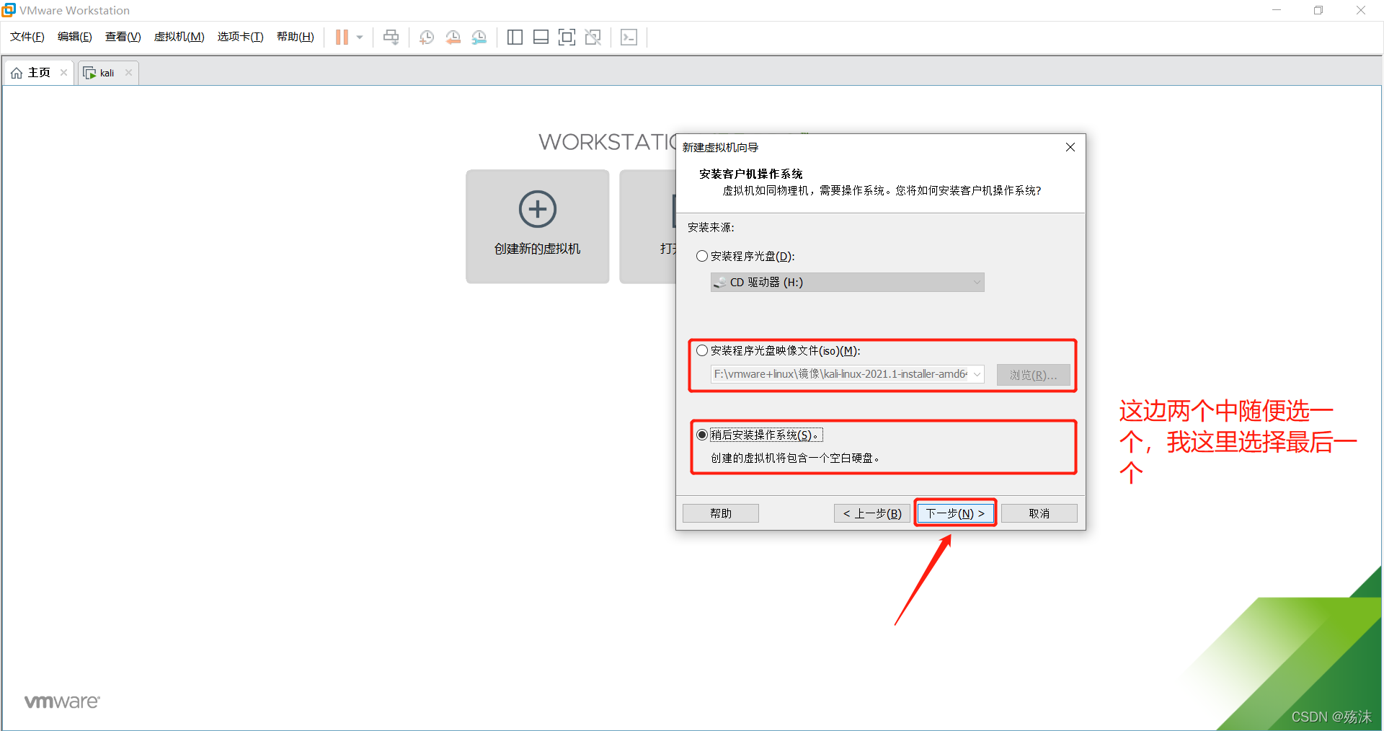Select the installer disc (D) radio option
This screenshot has width=1384, height=731.
point(702,257)
